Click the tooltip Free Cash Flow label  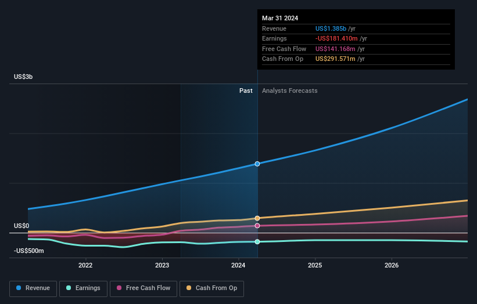click(284, 49)
